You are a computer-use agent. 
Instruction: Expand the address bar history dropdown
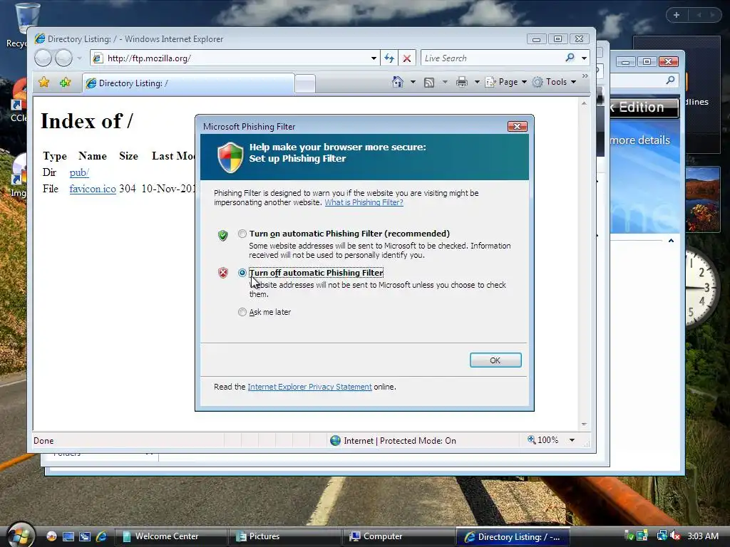tap(374, 58)
